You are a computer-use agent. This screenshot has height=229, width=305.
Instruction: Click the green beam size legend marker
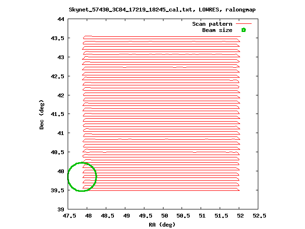(x=244, y=30)
